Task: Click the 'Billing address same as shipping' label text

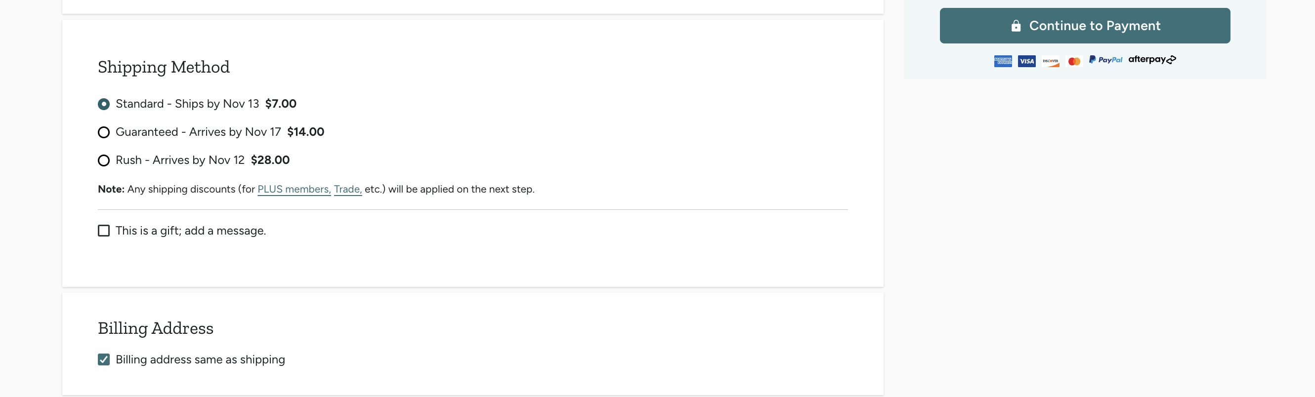Action: (x=200, y=360)
